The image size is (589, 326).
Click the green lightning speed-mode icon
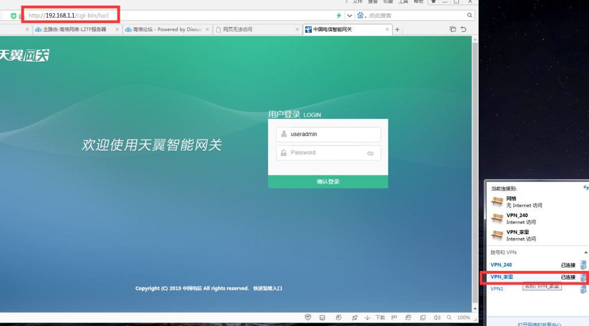pos(339,15)
